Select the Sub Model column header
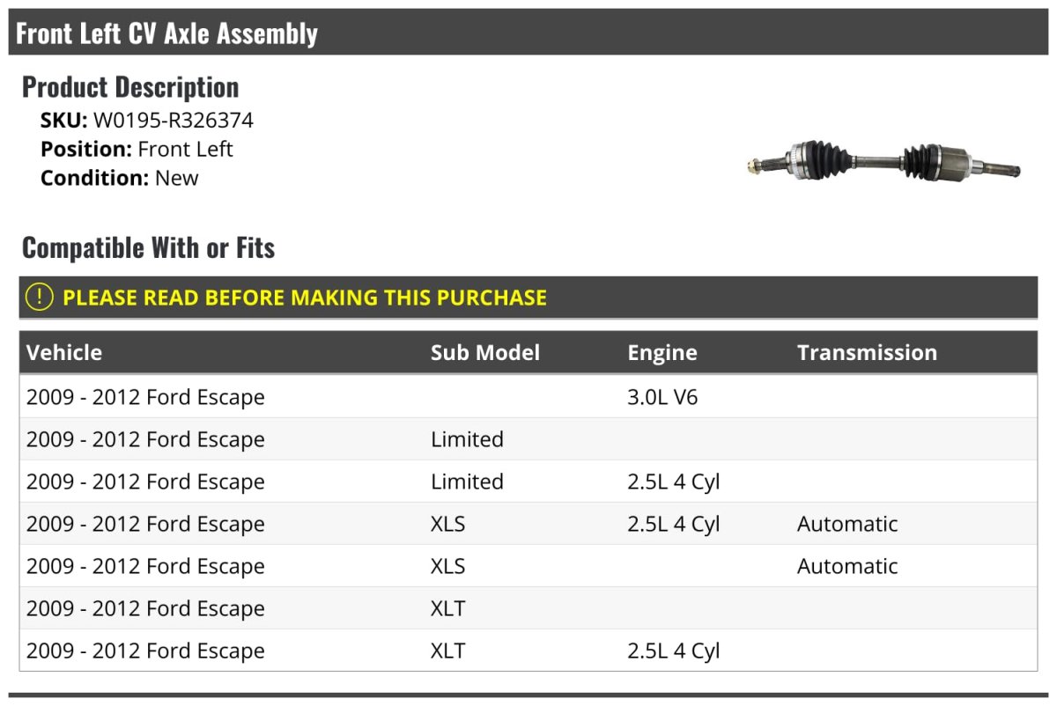1057x706 pixels. point(484,353)
